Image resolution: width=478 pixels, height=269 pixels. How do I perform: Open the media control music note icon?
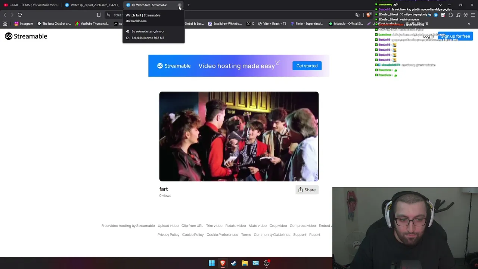coord(458,15)
